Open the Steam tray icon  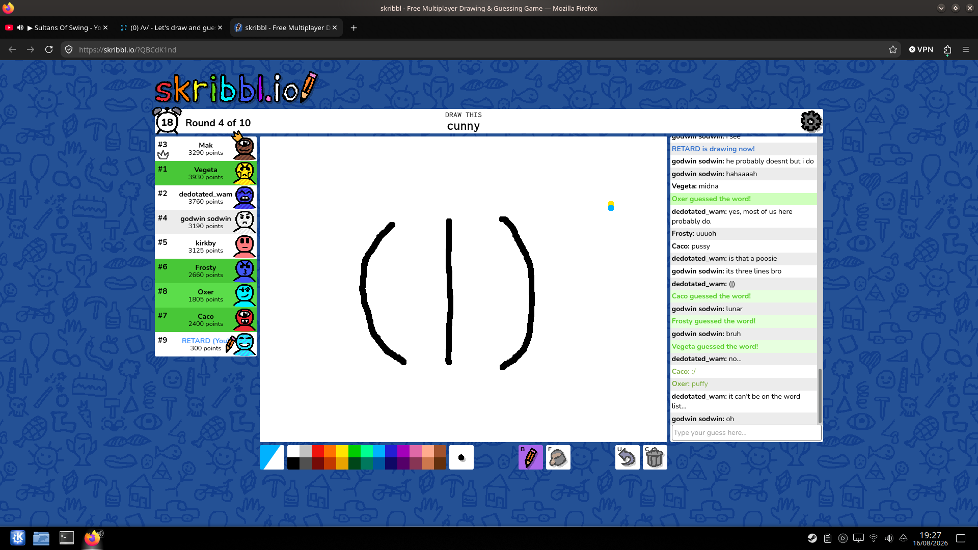pyautogui.click(x=812, y=538)
